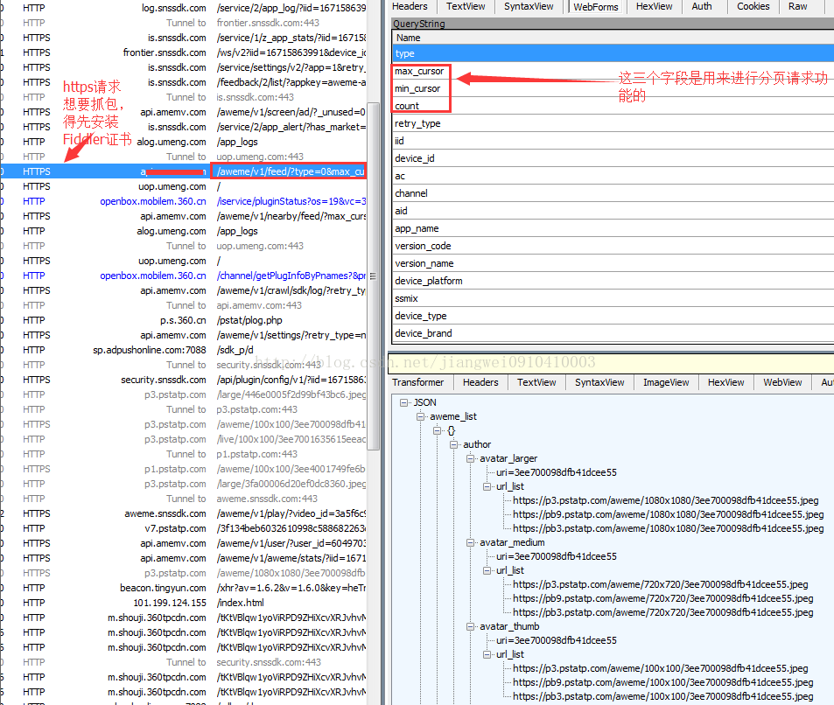Screen dimensions: 834x705
Task: Collapse url_list under avatar_thumb
Action: pyautogui.click(x=487, y=654)
